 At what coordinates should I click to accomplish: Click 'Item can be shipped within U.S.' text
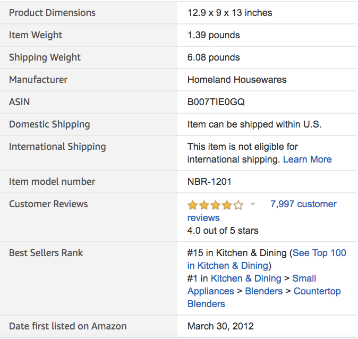coord(254,124)
